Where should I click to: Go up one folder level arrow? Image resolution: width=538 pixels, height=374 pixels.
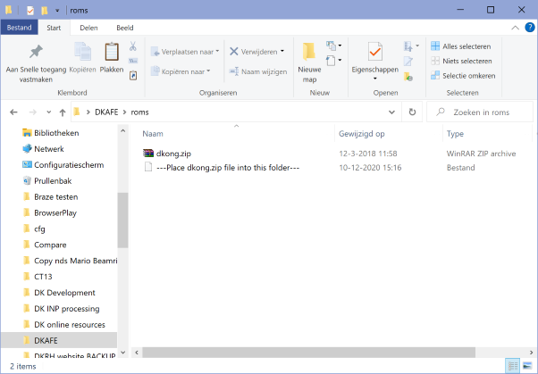coord(63,112)
